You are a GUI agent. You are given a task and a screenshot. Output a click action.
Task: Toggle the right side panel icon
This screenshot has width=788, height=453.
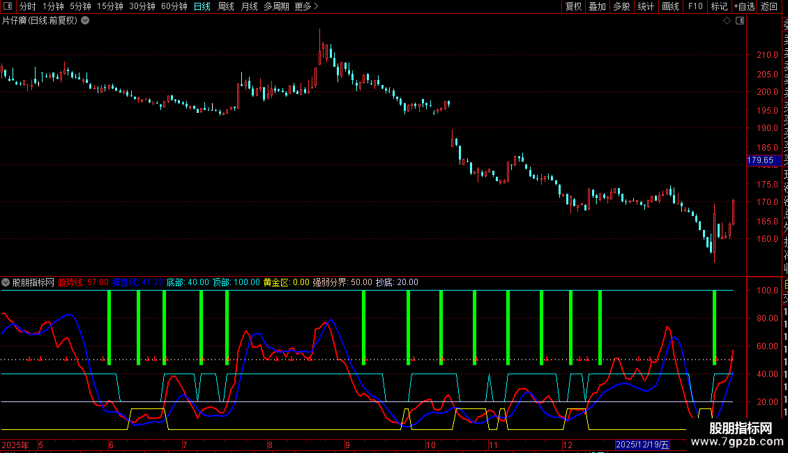click(x=740, y=21)
